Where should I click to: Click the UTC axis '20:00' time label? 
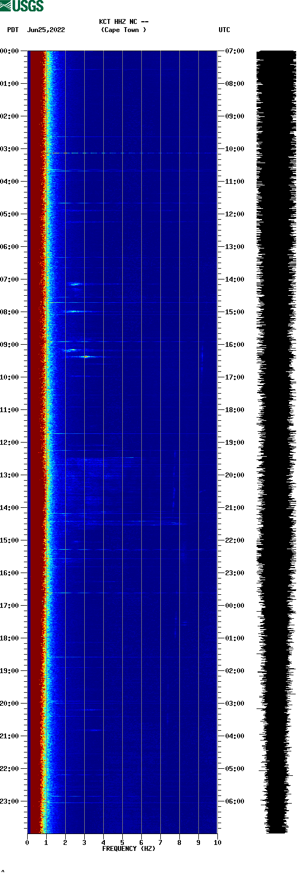point(235,475)
